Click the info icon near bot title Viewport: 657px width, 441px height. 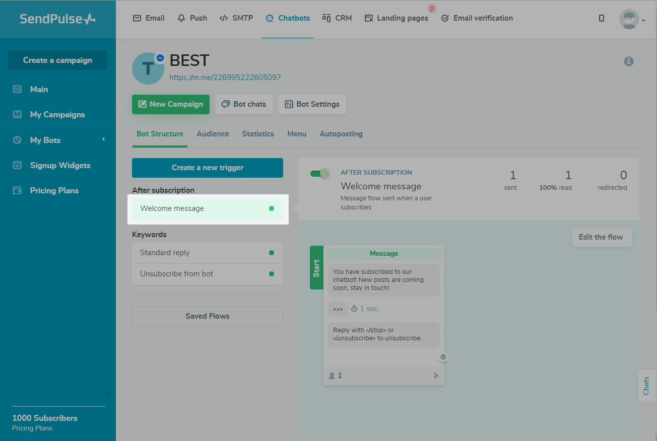click(x=628, y=61)
